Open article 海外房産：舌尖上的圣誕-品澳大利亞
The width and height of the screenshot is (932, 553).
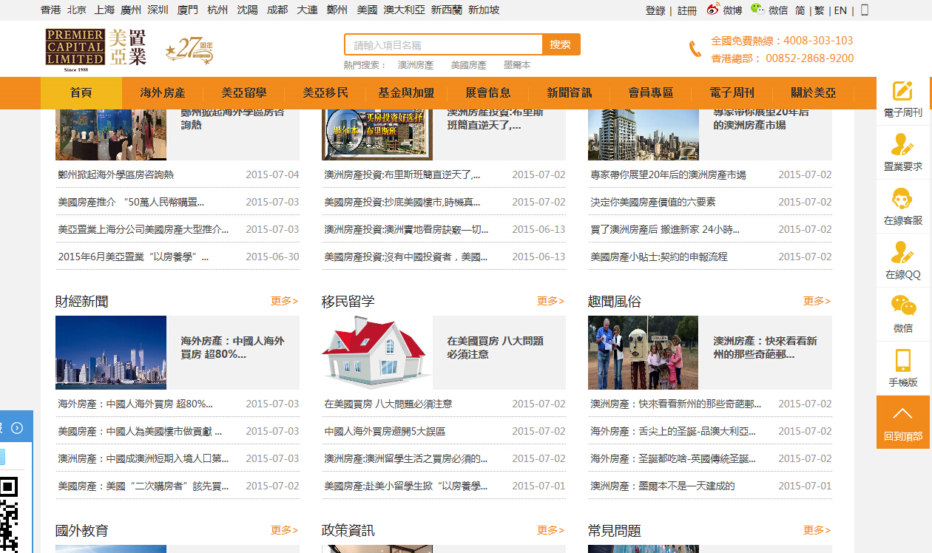coord(673,431)
